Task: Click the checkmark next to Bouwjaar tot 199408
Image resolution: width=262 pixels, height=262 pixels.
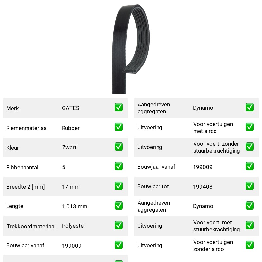Action: 250,186
